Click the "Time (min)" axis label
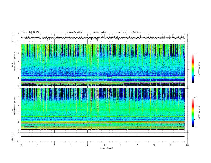The height and width of the screenshot is (163, 211). (x=107, y=148)
